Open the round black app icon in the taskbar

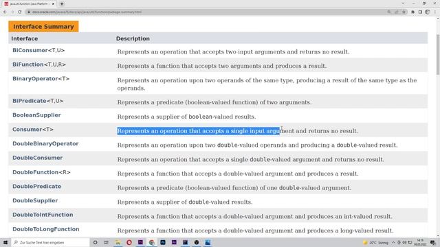(197, 242)
